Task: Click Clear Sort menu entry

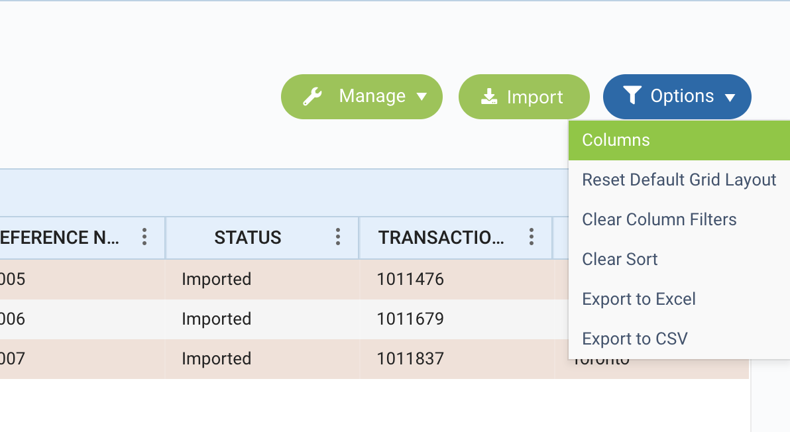Action: point(620,260)
